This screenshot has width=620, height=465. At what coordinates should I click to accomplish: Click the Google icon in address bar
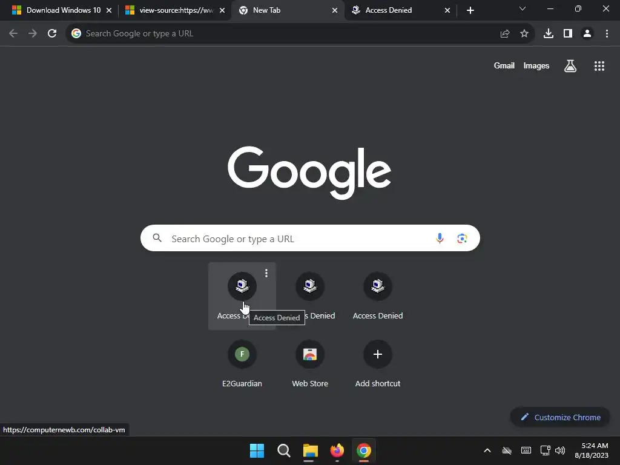click(x=76, y=34)
